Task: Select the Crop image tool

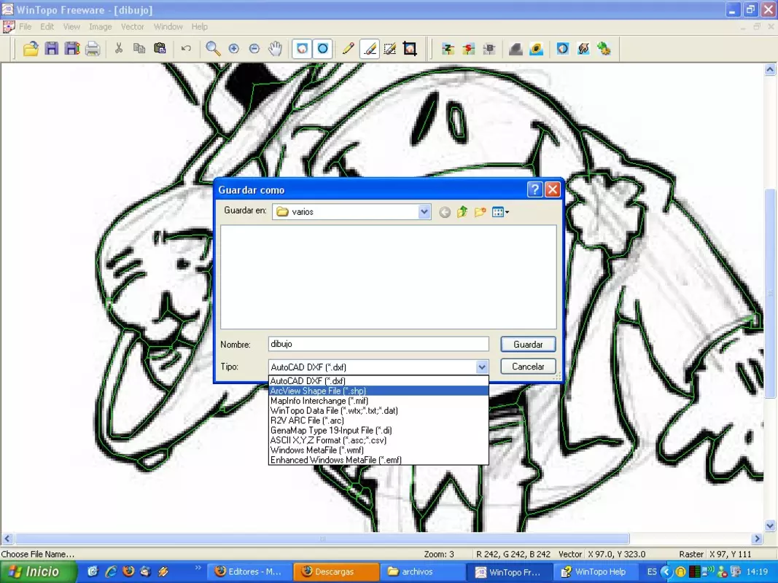Action: point(410,49)
